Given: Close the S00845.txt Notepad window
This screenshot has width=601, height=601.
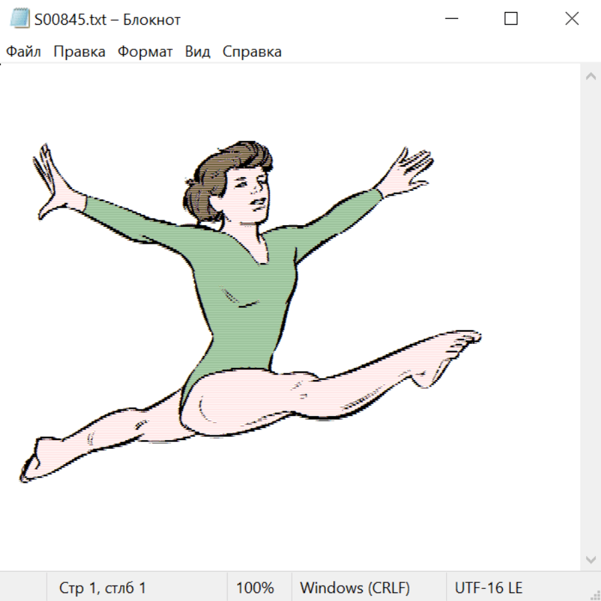Looking at the screenshot, I should tap(572, 19).
